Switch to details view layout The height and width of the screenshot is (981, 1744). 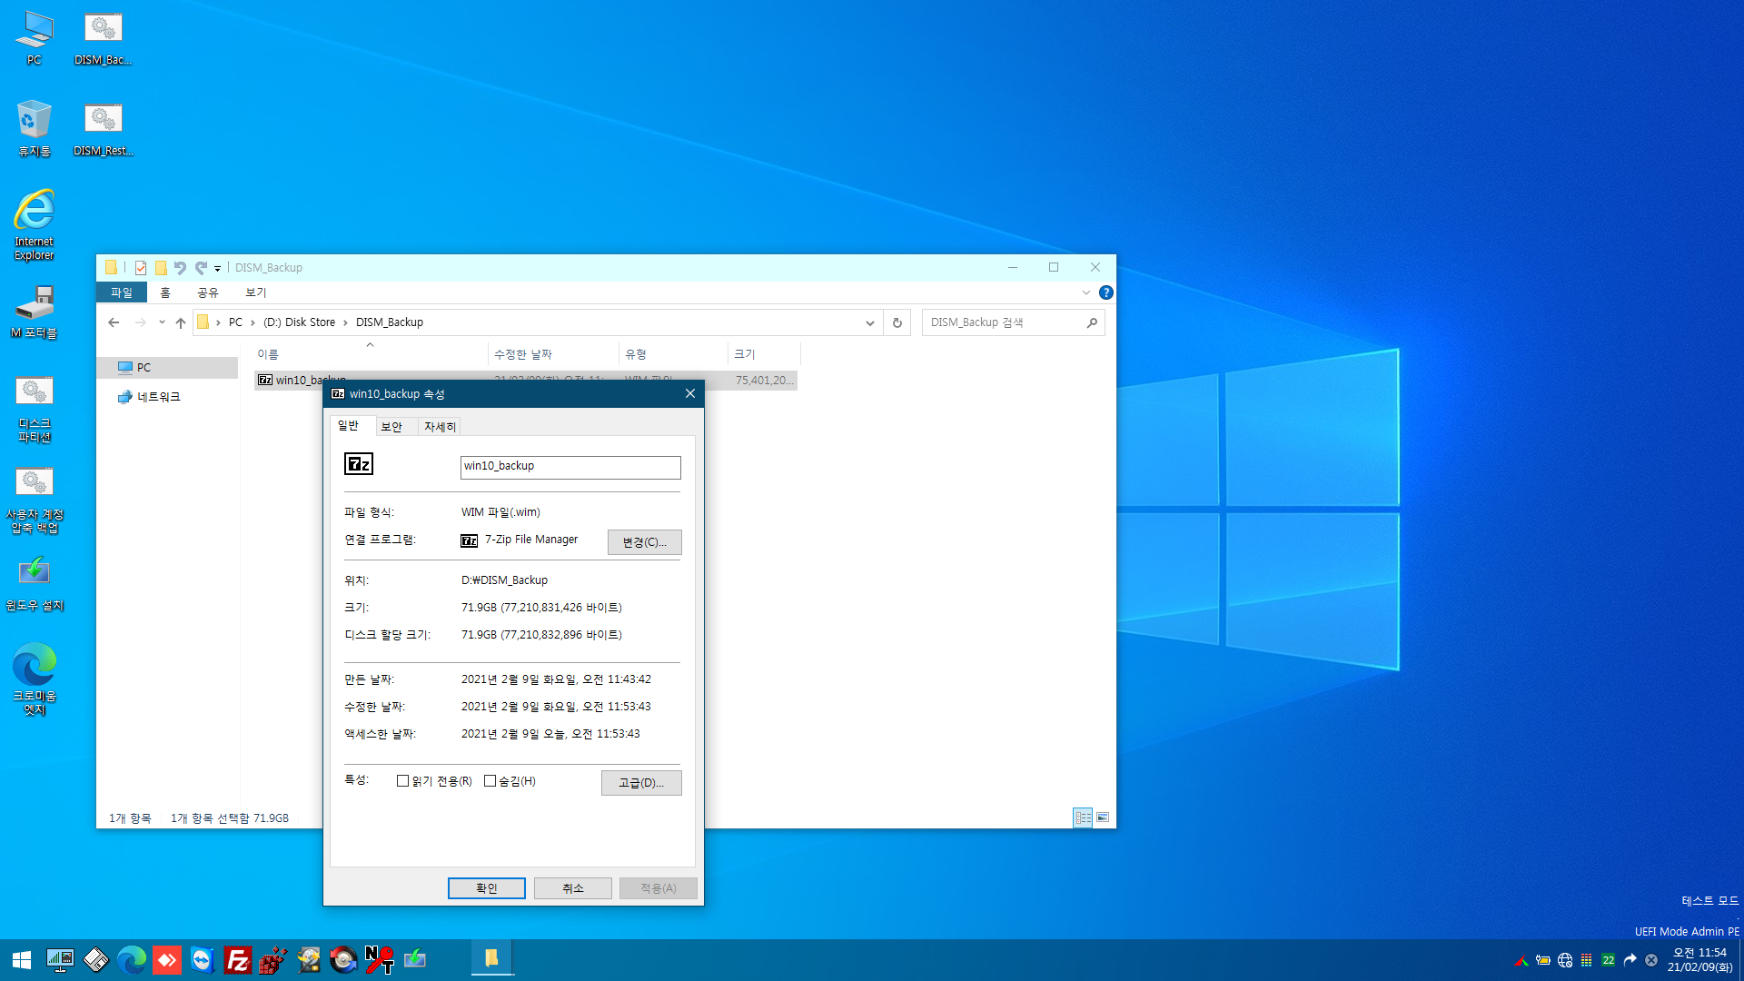pos(1083,817)
